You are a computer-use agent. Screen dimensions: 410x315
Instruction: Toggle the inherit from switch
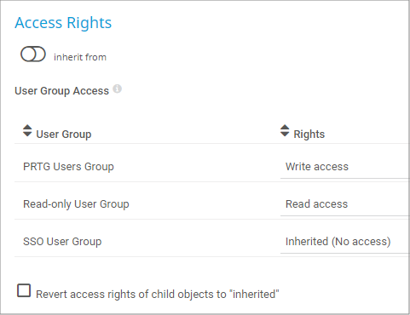(33, 54)
